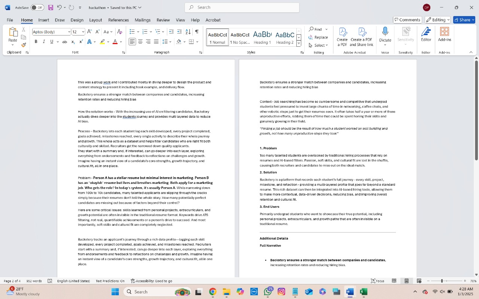Open the Select dropdown in Editing
The height and width of the screenshot is (299, 479).
tap(318, 45)
